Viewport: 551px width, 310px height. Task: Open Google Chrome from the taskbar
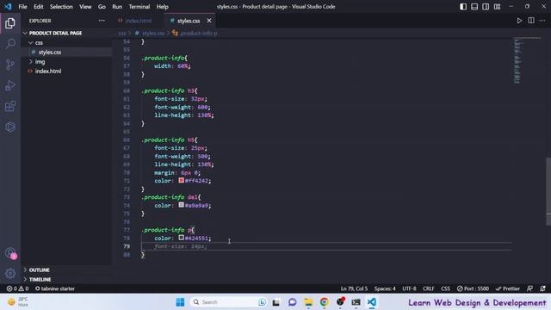click(324, 302)
